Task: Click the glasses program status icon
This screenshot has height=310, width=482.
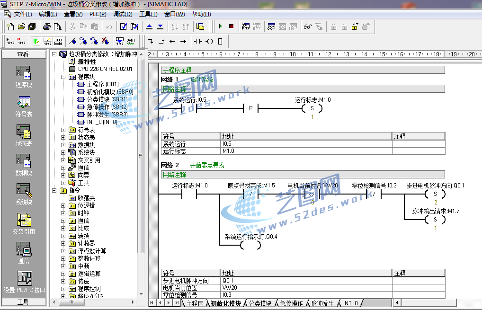Action: click(x=308, y=27)
